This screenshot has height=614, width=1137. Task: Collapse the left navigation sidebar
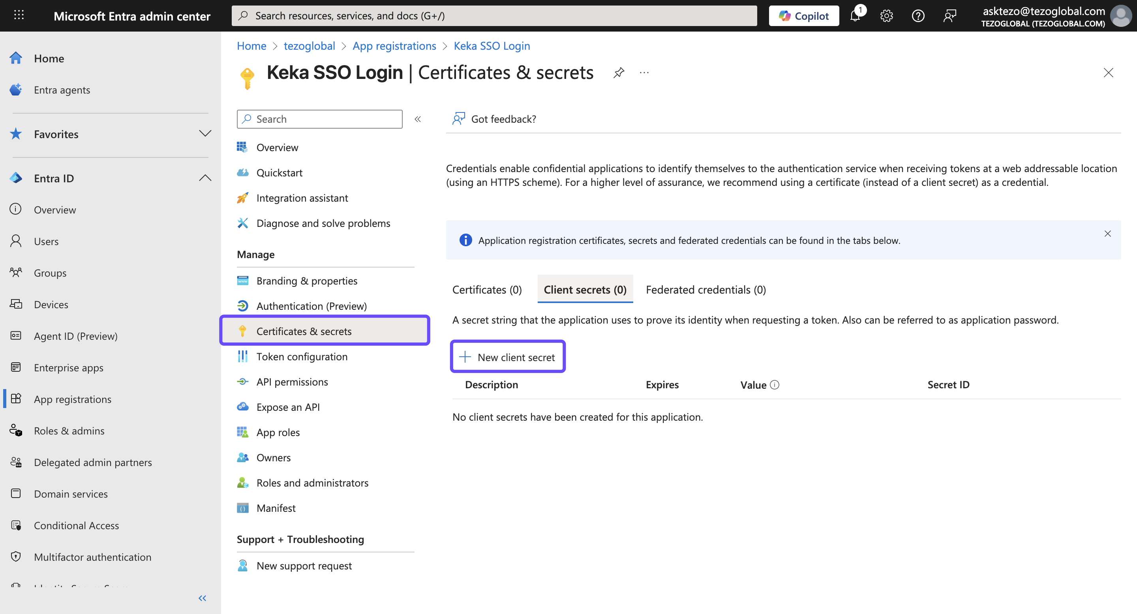[202, 598]
